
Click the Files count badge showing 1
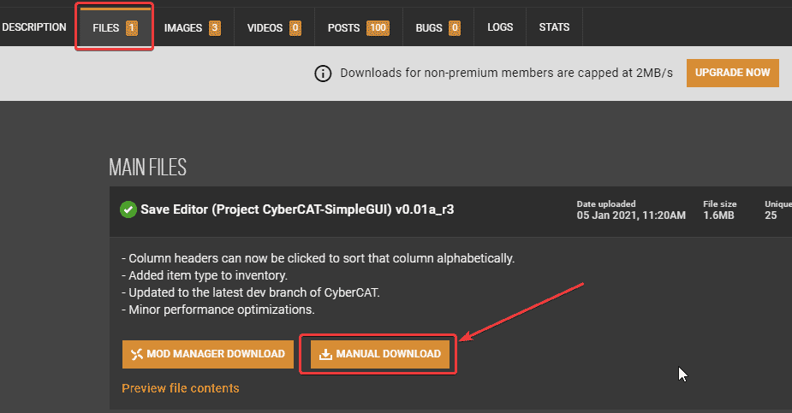131,27
